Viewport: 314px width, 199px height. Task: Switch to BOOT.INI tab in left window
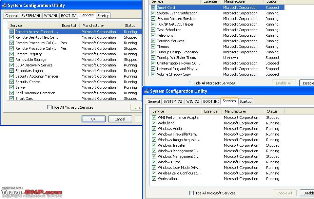tap(69, 16)
